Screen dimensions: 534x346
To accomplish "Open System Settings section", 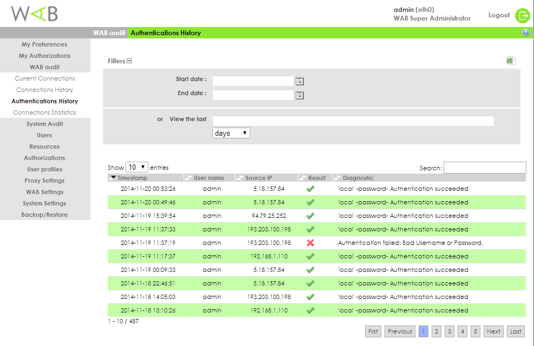I will 44,203.
